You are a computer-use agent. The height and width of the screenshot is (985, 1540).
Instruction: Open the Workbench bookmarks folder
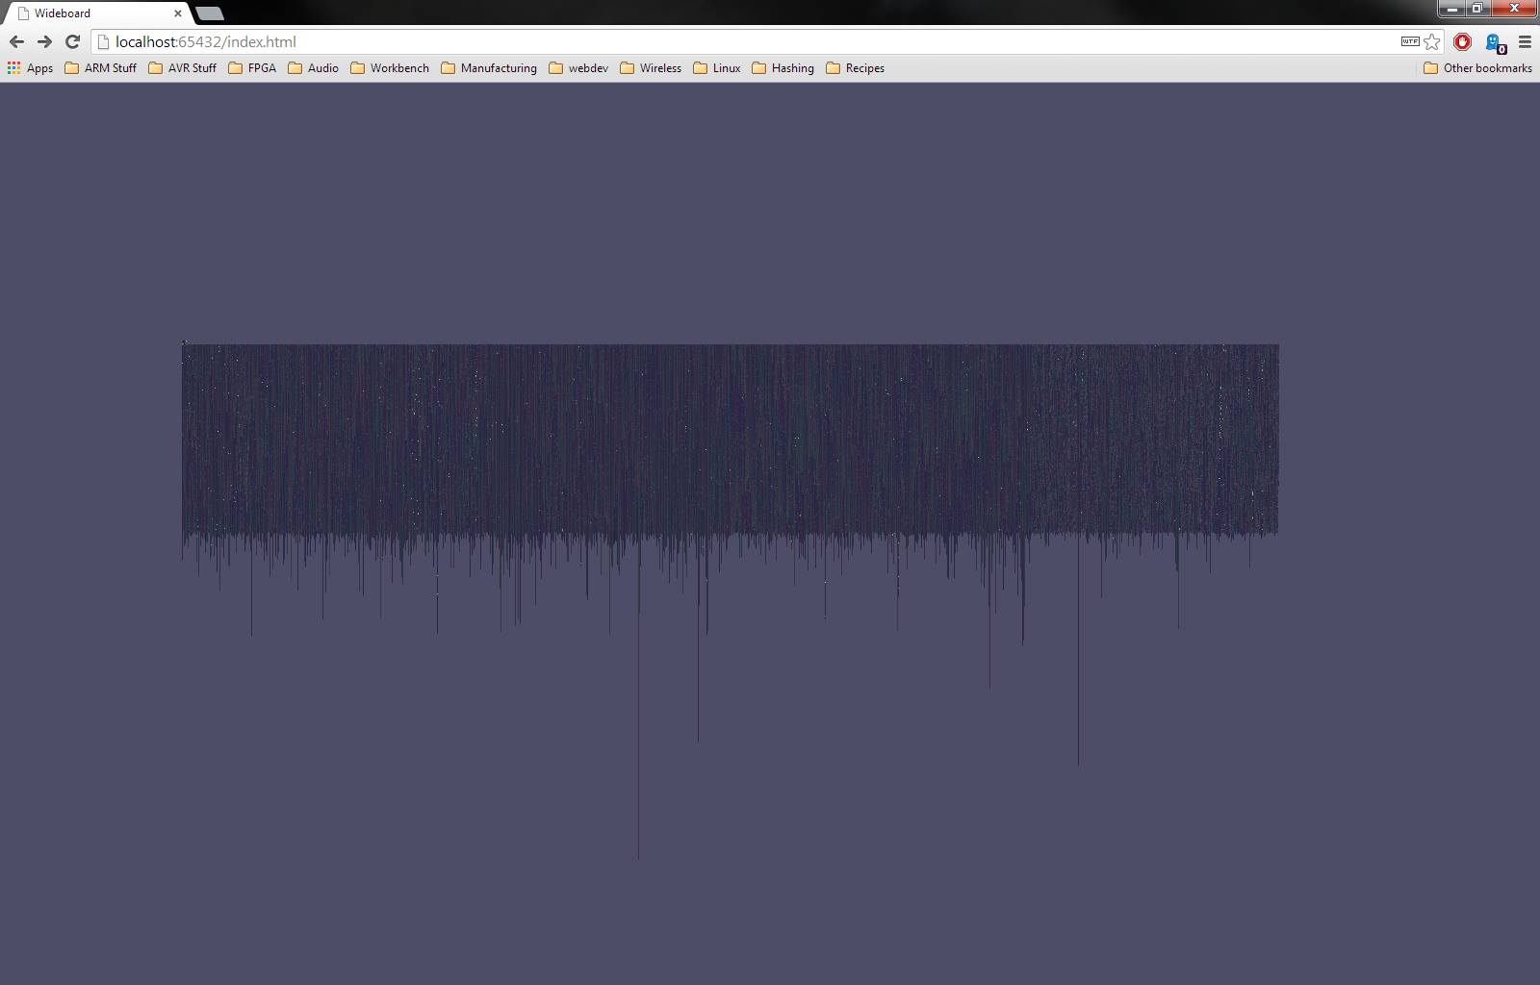(x=390, y=68)
